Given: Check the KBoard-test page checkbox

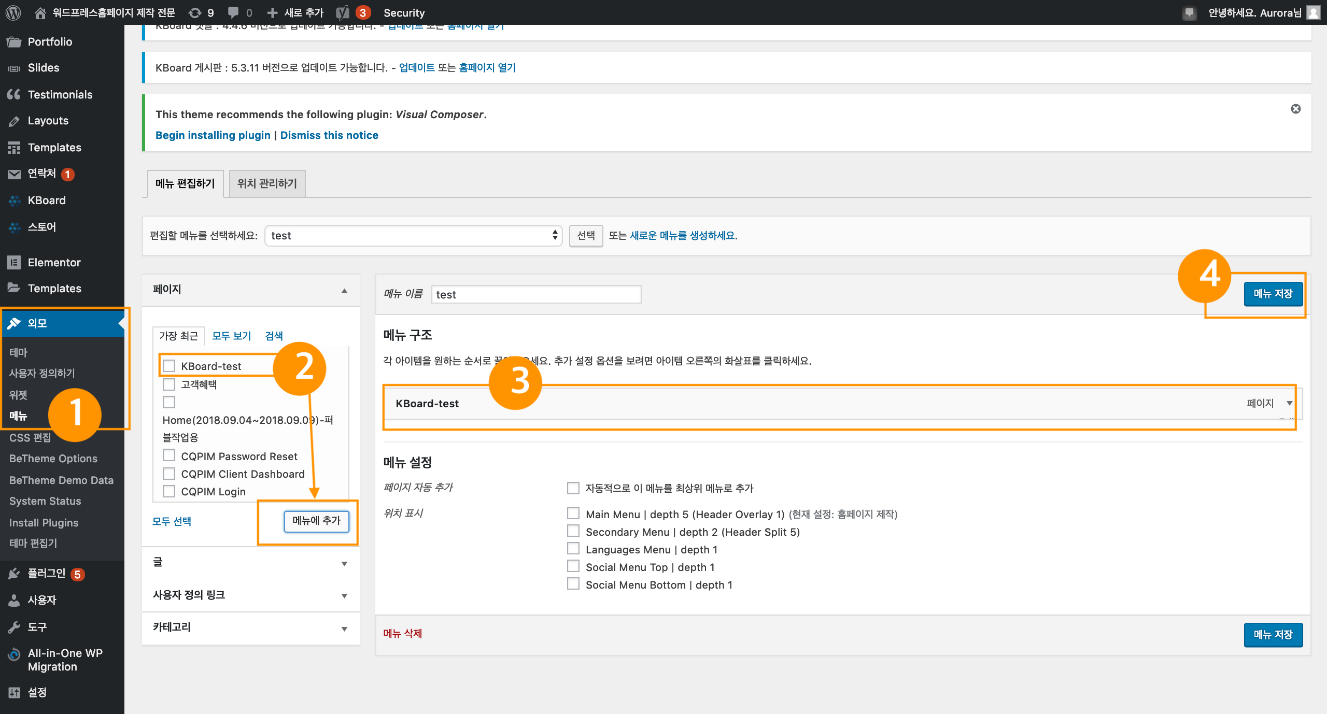Looking at the screenshot, I should coord(169,366).
